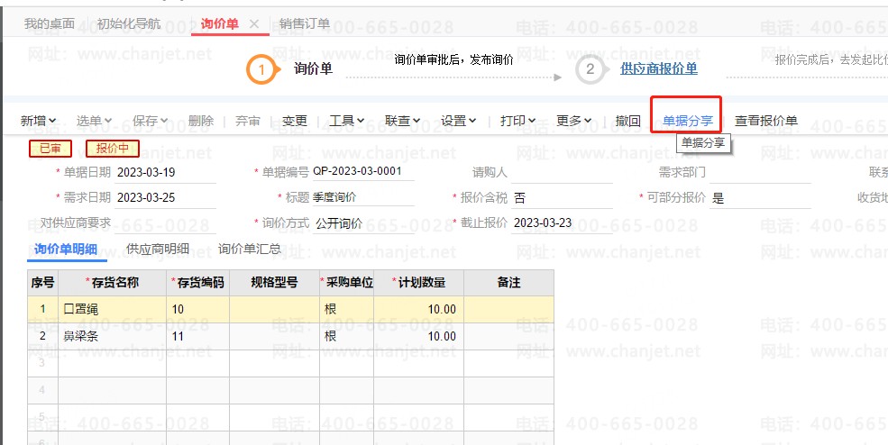Click the 弃审 toolbar button
The width and height of the screenshot is (888, 445).
(x=248, y=121)
